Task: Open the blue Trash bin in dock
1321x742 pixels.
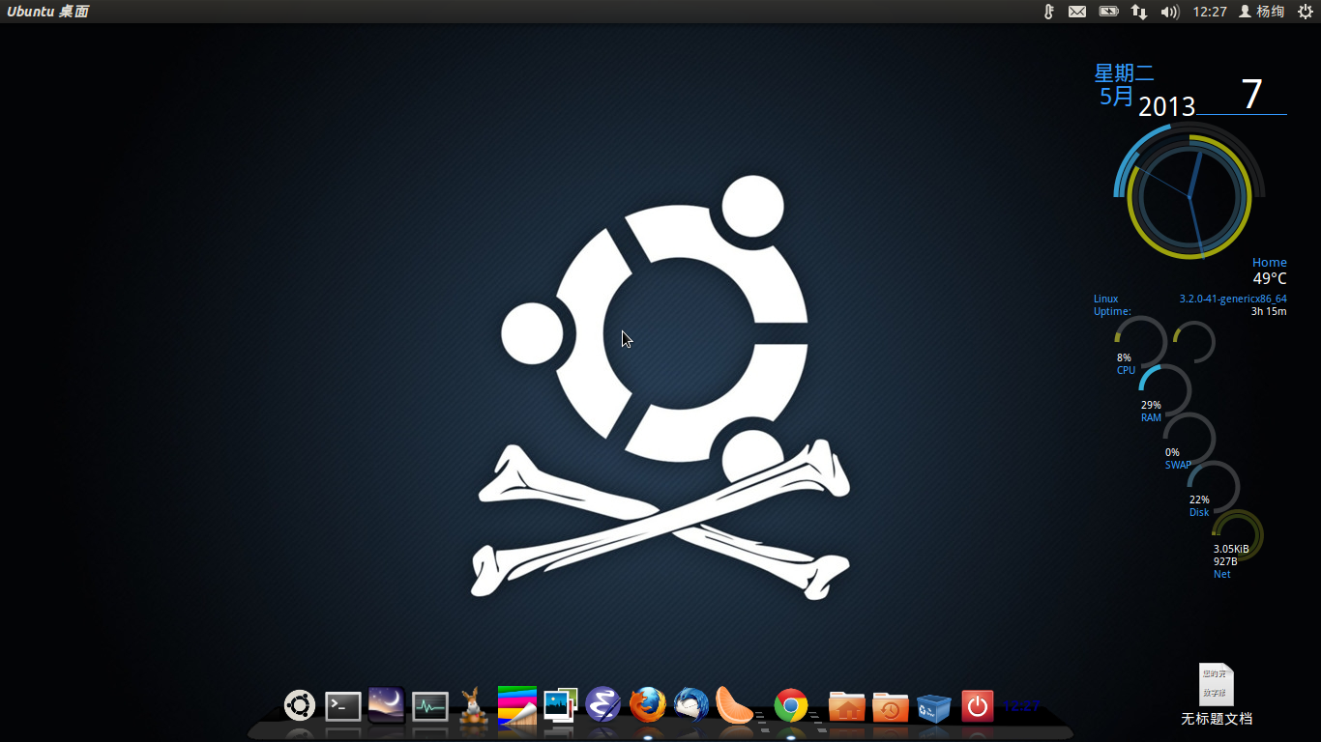Action: 934,707
